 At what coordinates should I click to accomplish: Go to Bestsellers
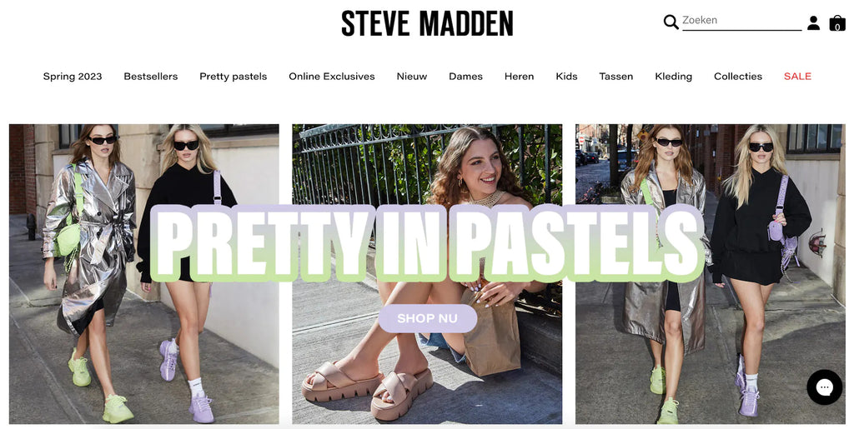[x=151, y=77]
